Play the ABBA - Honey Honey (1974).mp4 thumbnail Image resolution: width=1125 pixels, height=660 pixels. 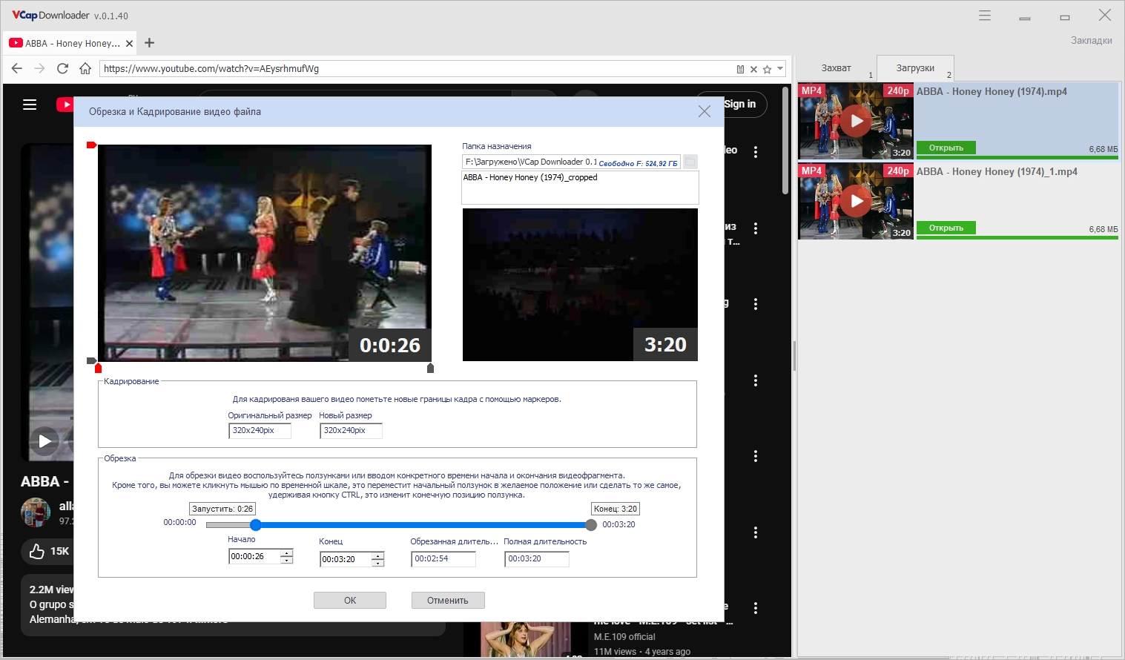click(x=856, y=121)
